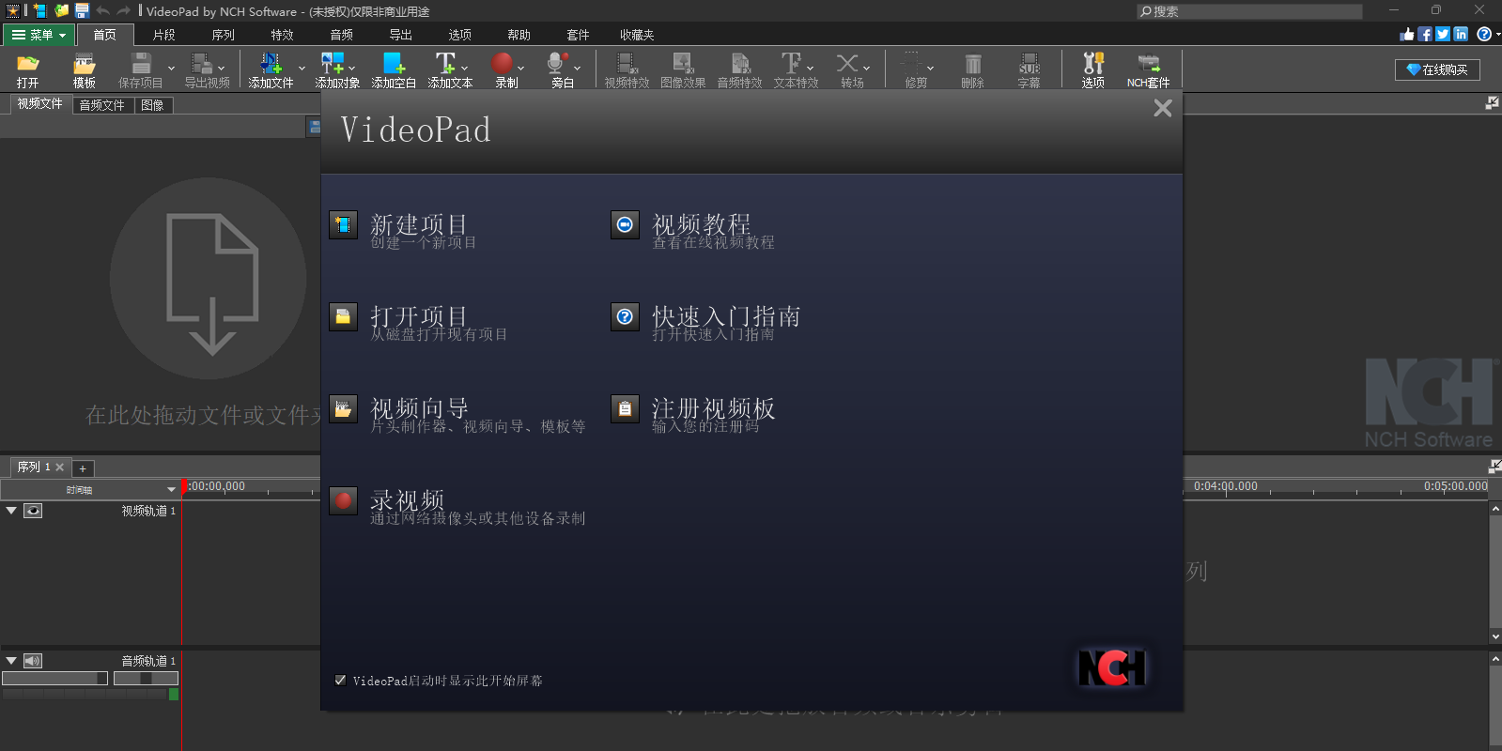
Task: Switch to the Effects (特效) ribbon tab
Action: pyautogui.click(x=283, y=35)
